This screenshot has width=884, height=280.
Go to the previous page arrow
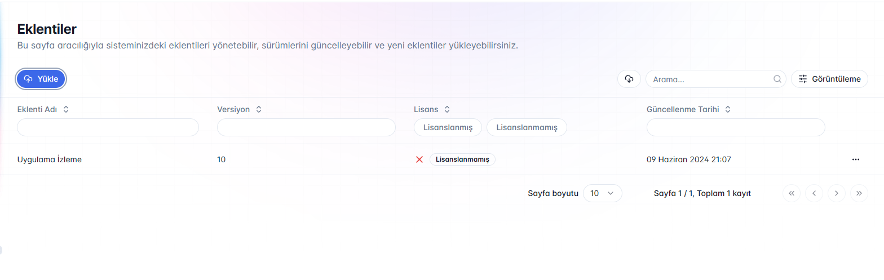[814, 193]
